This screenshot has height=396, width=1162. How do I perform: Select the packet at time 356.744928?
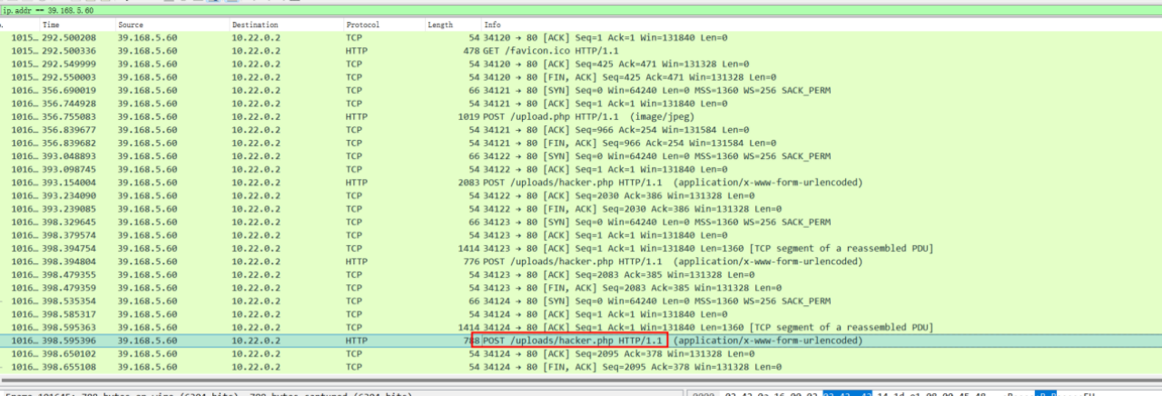pyautogui.click(x=581, y=104)
